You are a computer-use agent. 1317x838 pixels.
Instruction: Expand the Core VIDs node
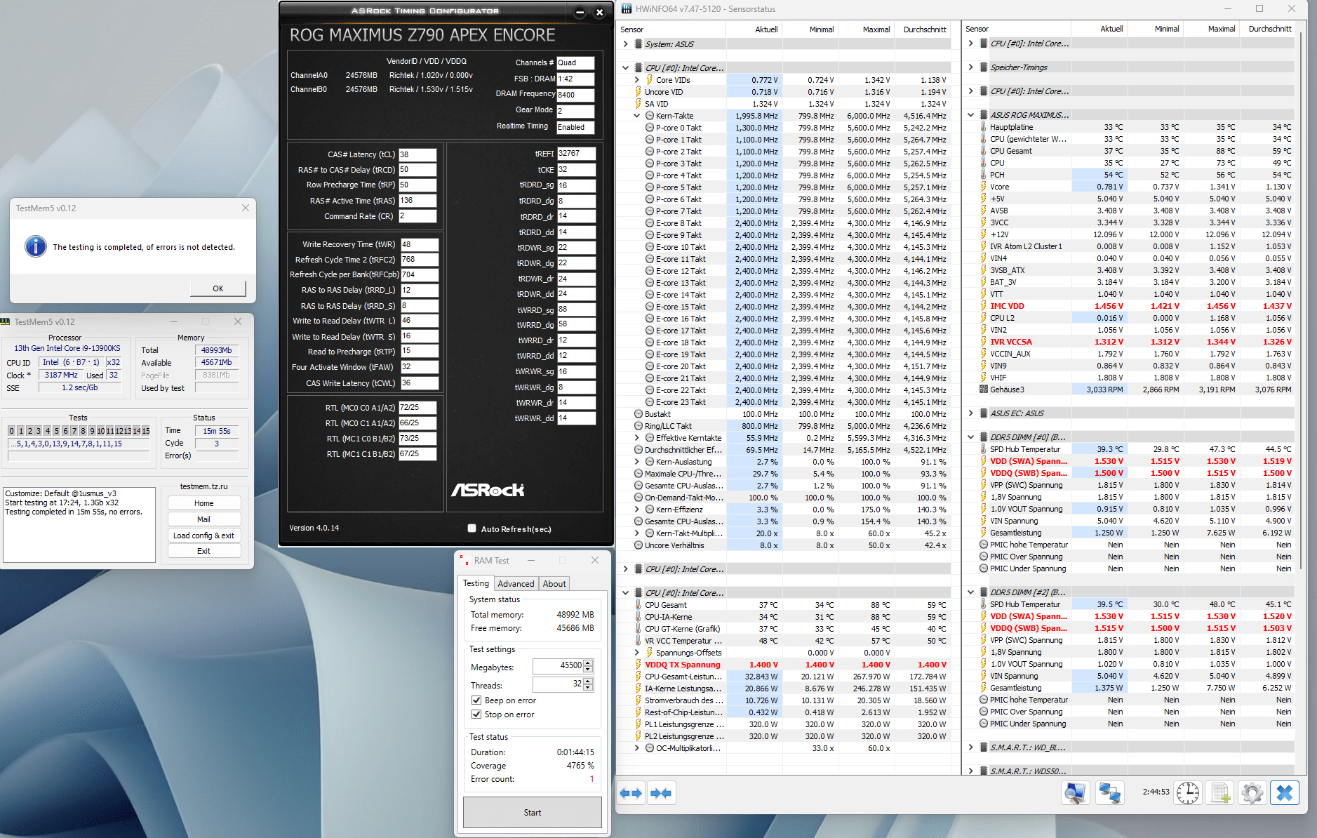click(636, 80)
